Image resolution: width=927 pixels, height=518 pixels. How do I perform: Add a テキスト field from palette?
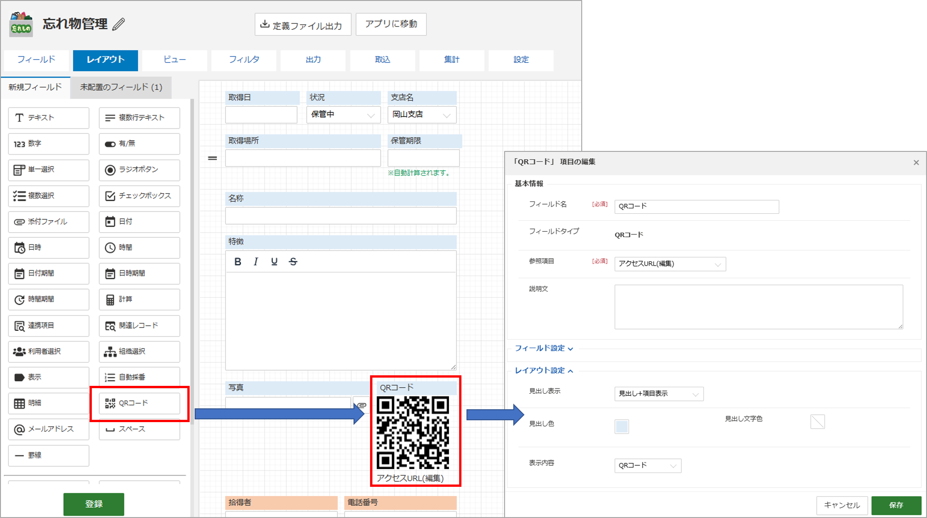(x=49, y=118)
